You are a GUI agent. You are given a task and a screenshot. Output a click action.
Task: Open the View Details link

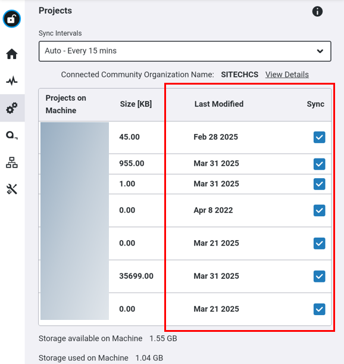(x=287, y=74)
